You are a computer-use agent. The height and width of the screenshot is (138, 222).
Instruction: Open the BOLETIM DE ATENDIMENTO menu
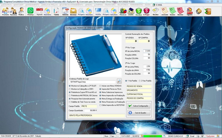coord(71,5)
